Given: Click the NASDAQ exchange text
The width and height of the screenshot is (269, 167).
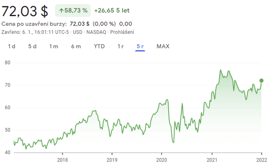Looking at the screenshot, I should (x=97, y=32).
